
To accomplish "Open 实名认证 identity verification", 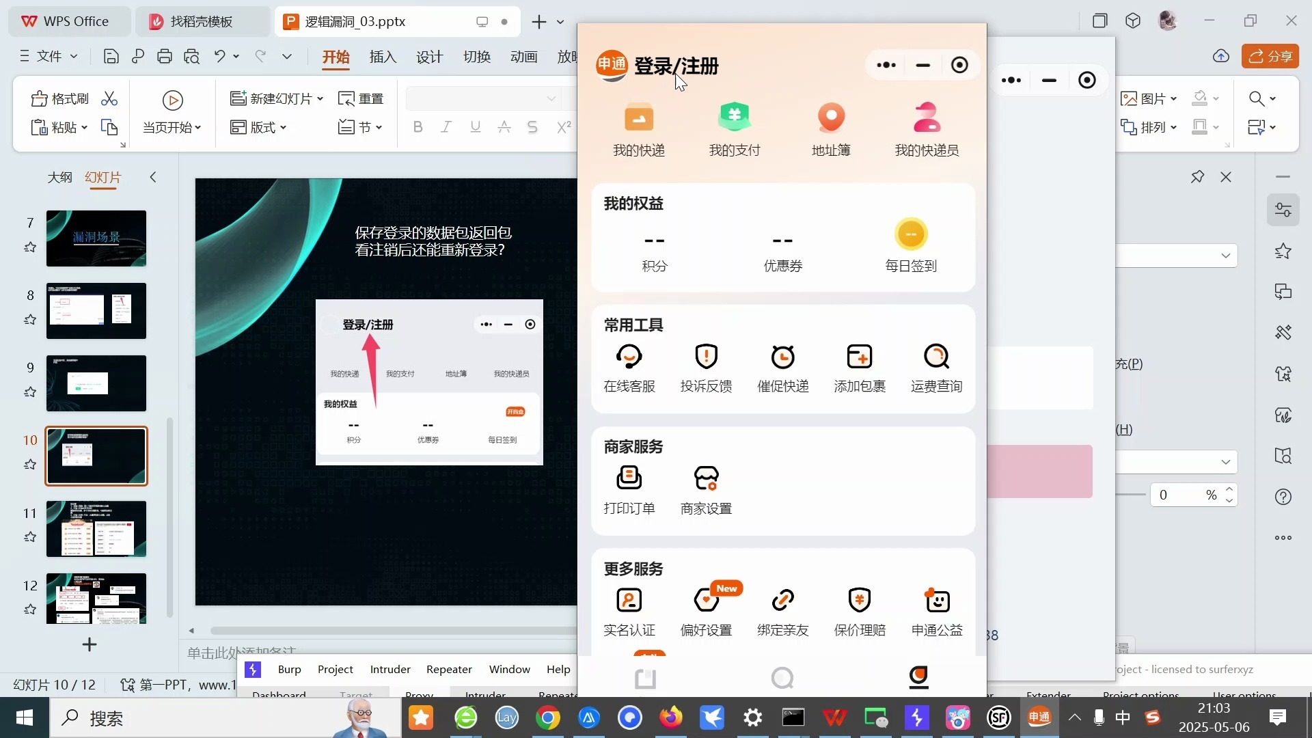I will [x=629, y=612].
